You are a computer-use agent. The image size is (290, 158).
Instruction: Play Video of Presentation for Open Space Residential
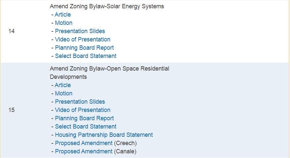(83, 110)
